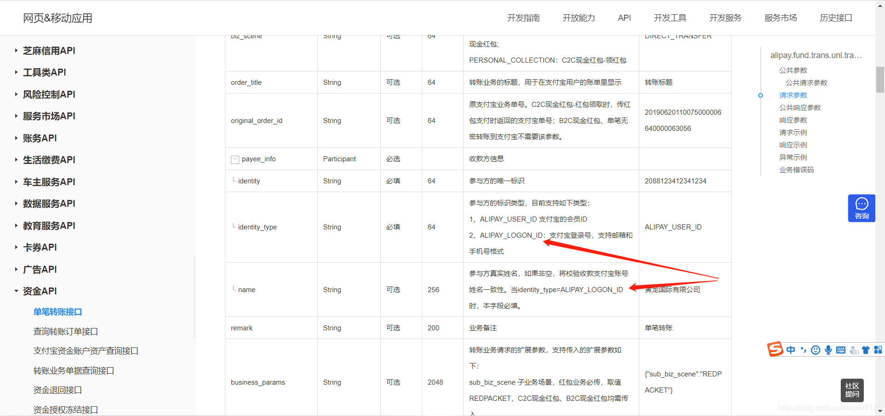Click the 社区提问 button

click(852, 390)
